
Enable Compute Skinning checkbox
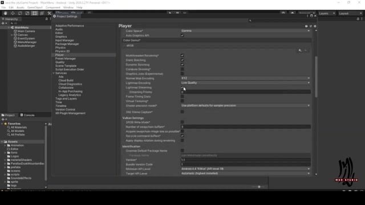[182, 69]
